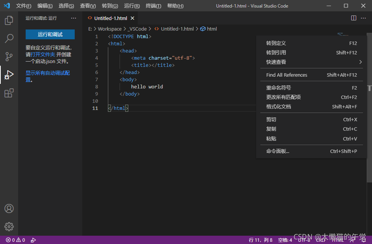
Task: Open the Search view icon
Action: click(9, 39)
